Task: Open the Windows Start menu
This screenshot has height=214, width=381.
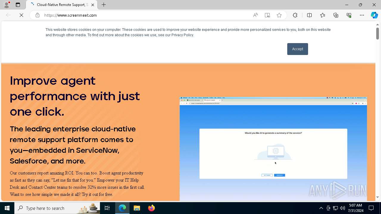Action: pyautogui.click(x=7, y=208)
